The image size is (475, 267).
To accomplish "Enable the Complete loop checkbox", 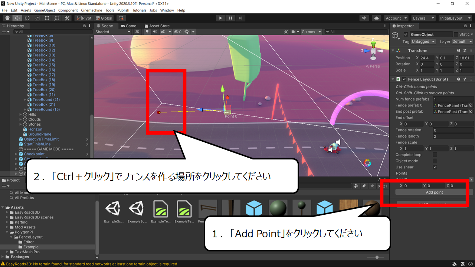I will [x=435, y=155].
